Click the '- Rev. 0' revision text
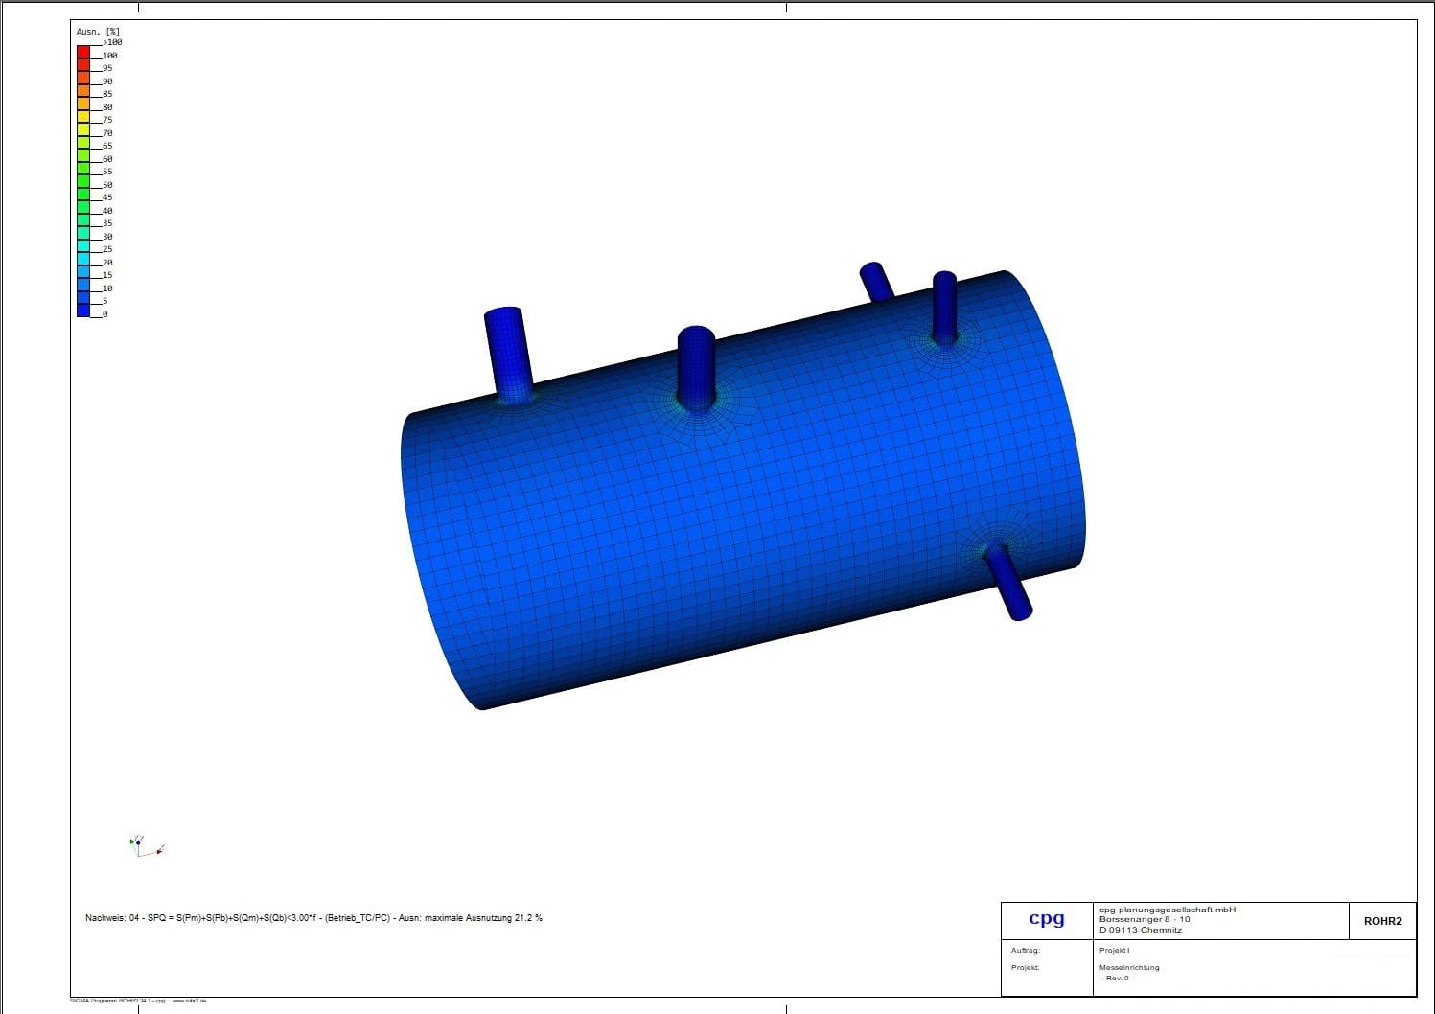 pyautogui.click(x=1115, y=979)
